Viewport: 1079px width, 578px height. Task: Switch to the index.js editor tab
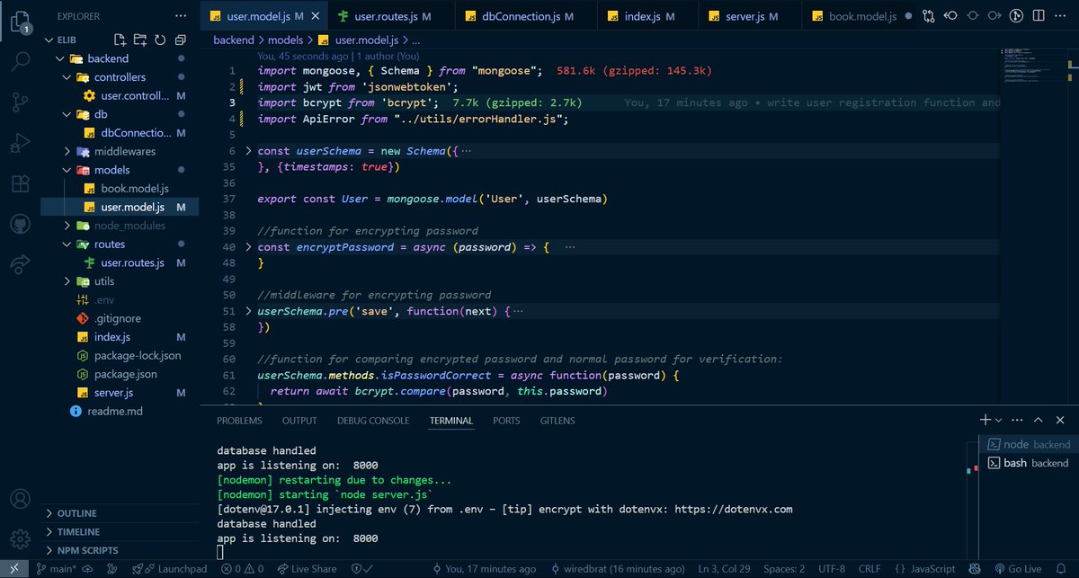(647, 16)
